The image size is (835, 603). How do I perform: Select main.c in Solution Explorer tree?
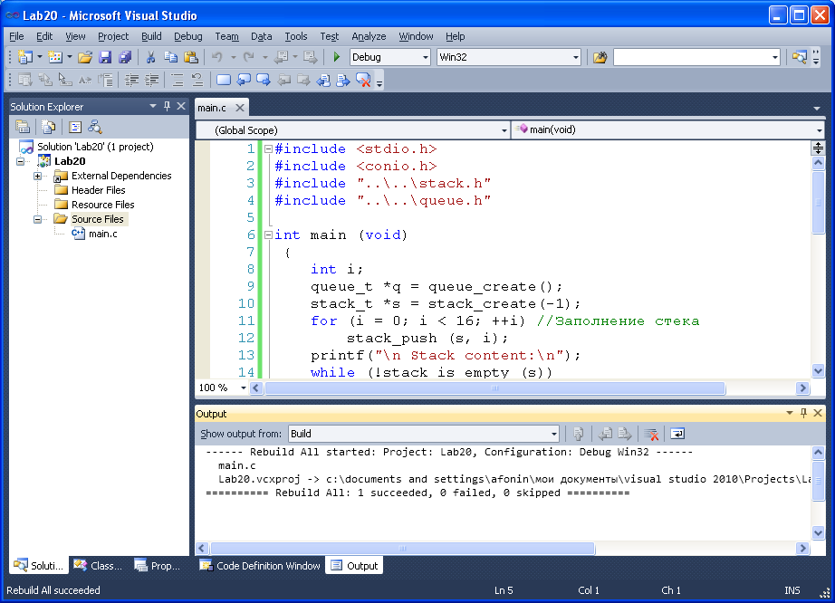click(x=102, y=234)
